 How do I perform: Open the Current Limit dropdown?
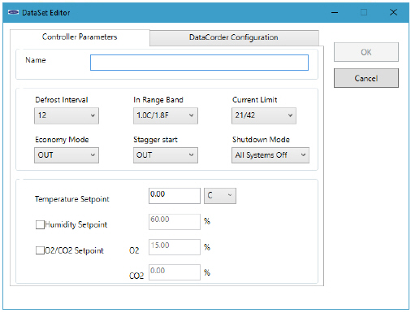click(264, 115)
